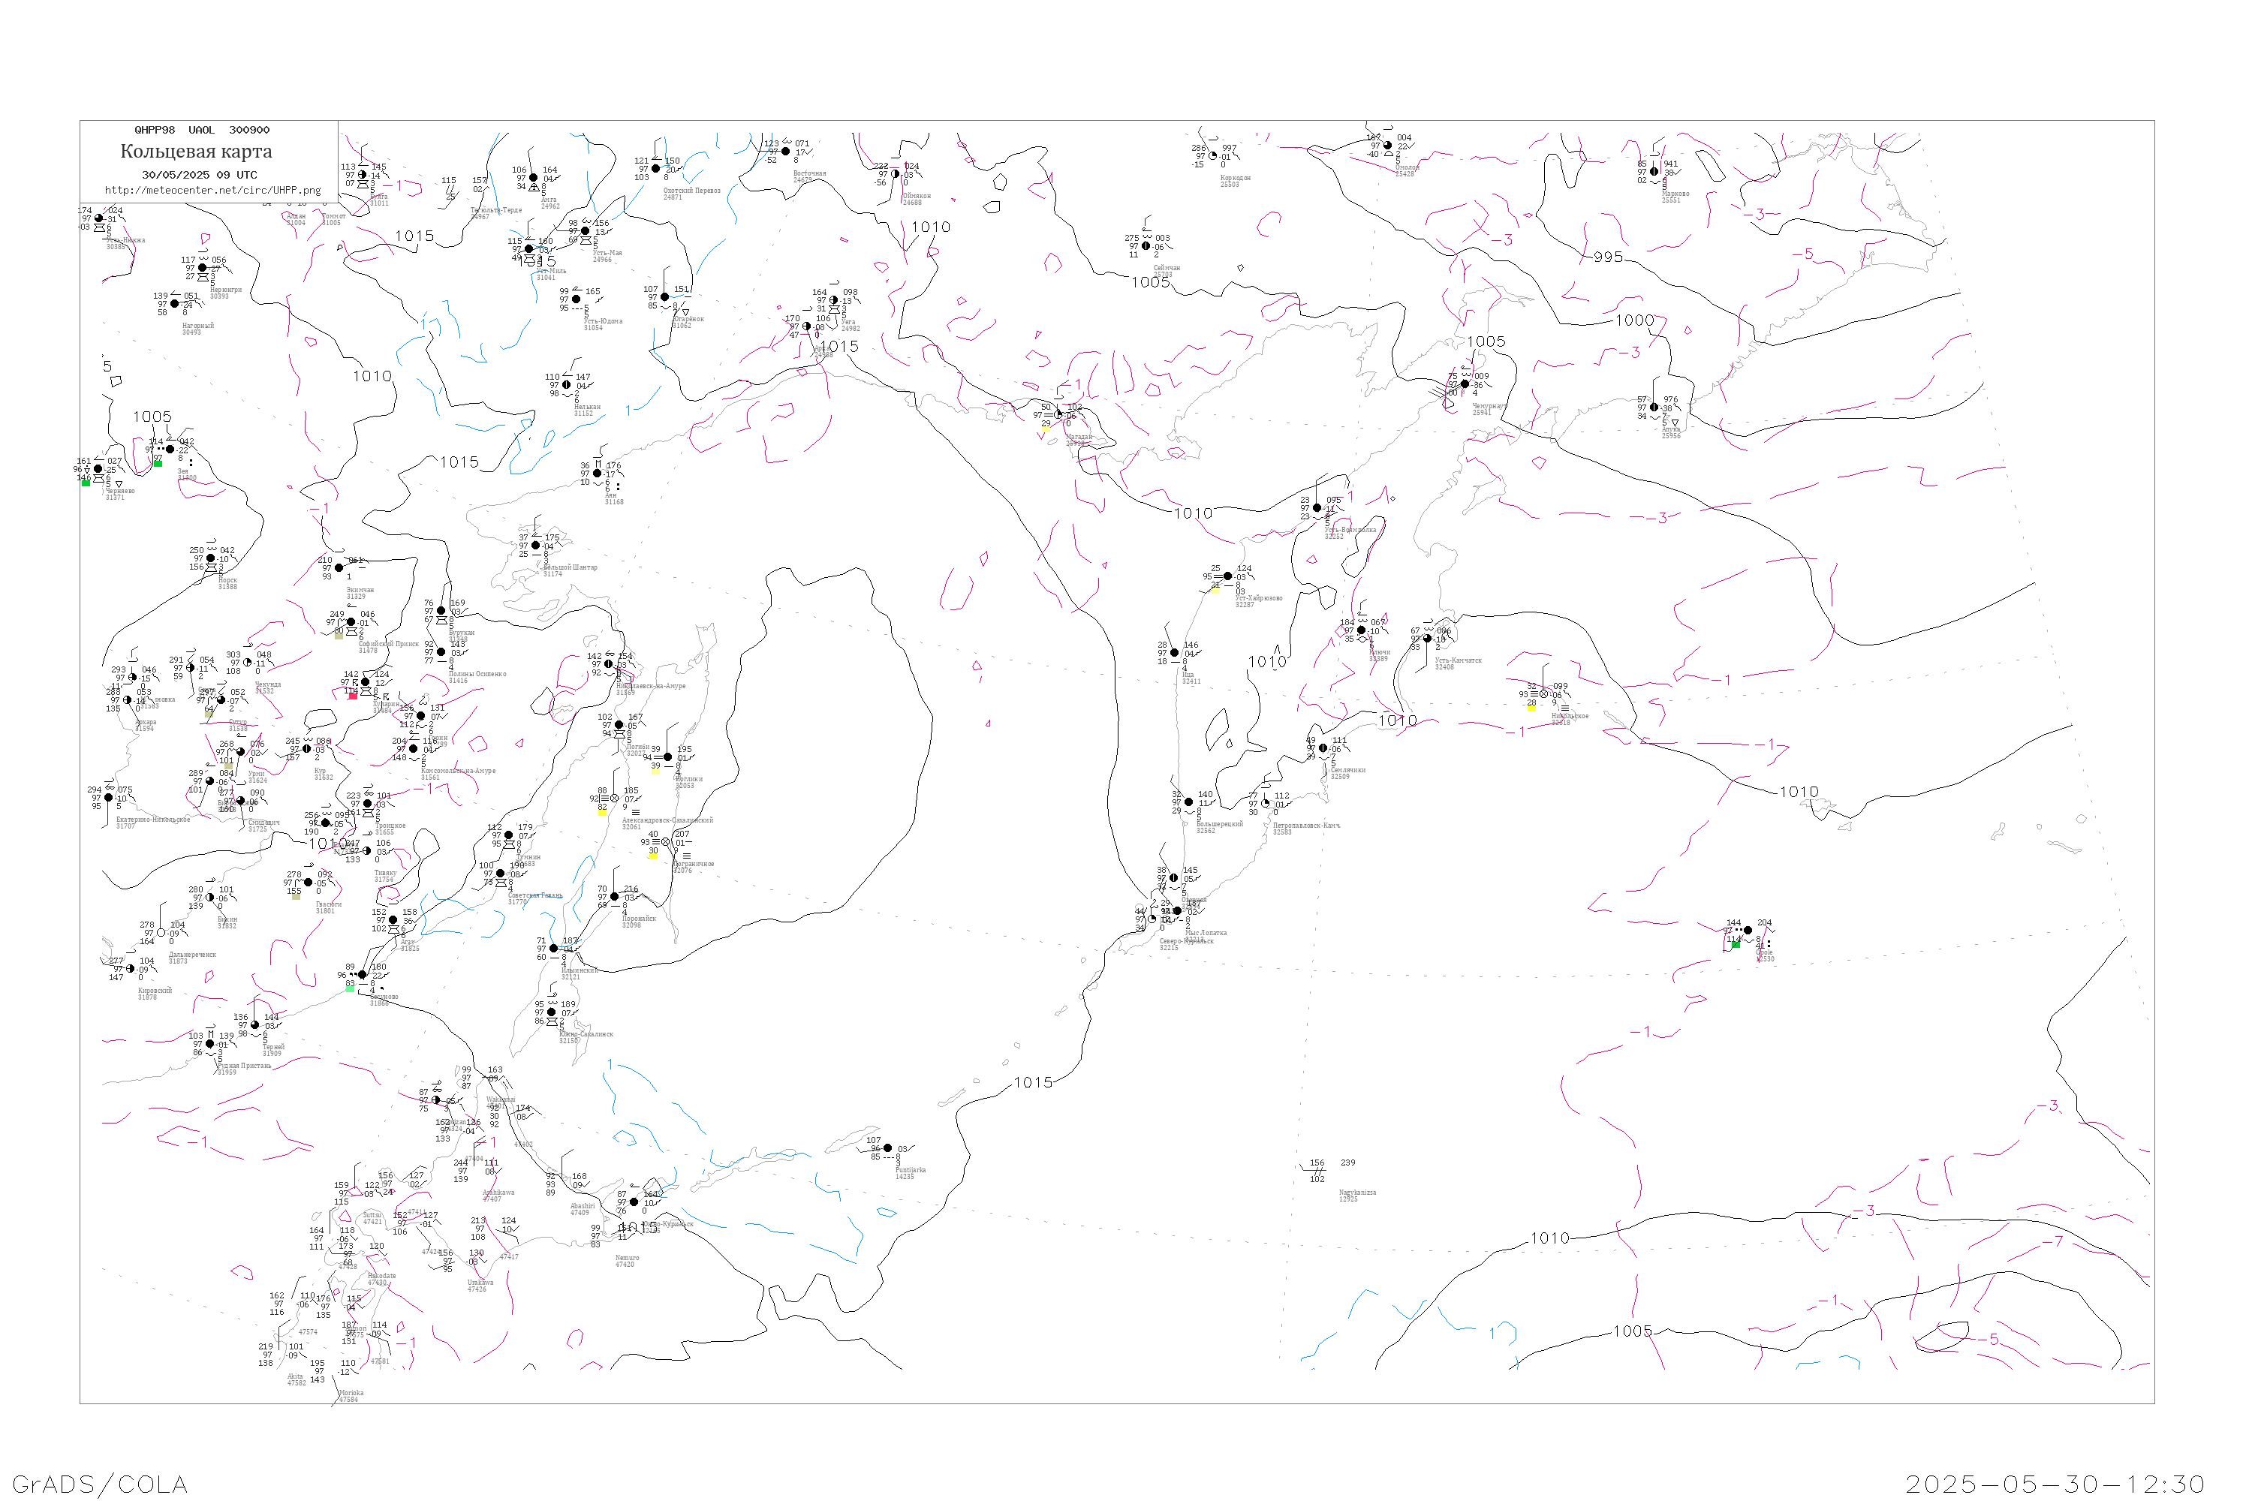The height and width of the screenshot is (1501, 2252).
Task: Click the 1000 isobar label
Action: point(1634,320)
